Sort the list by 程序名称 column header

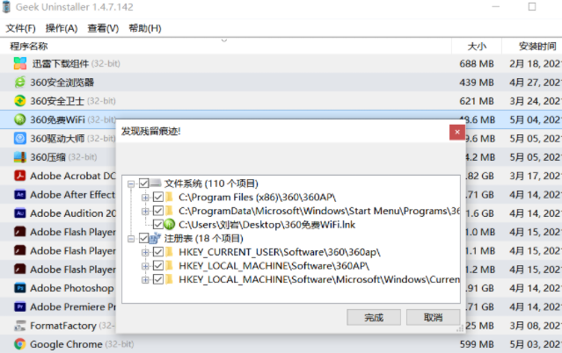point(226,47)
